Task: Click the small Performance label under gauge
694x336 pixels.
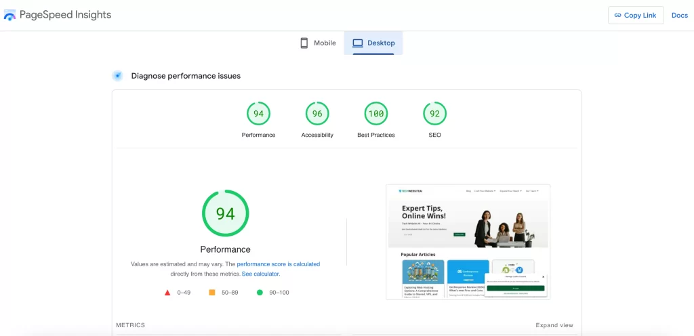Action: [258, 135]
